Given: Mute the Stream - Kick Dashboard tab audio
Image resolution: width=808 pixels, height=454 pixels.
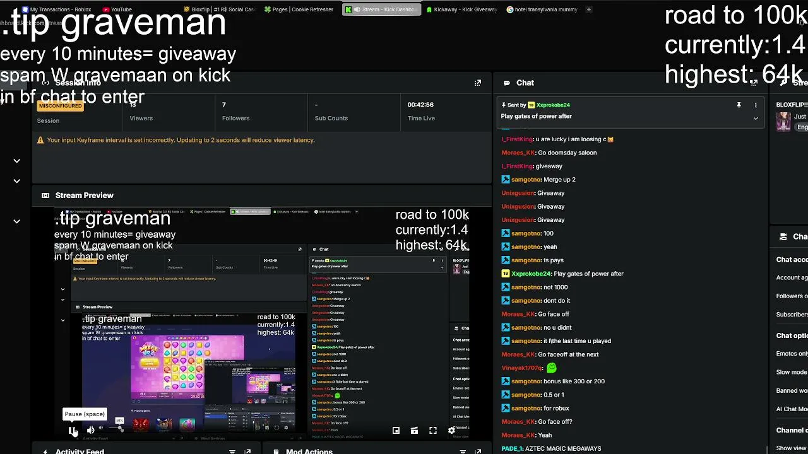Looking at the screenshot, I should pos(357,9).
